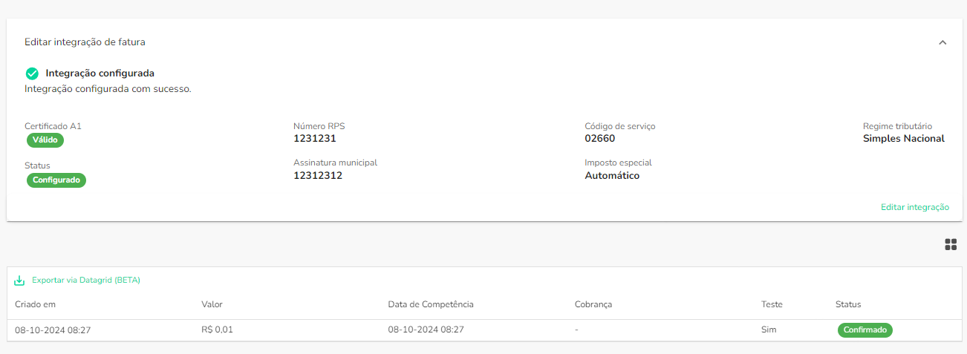Image resolution: width=967 pixels, height=354 pixels.
Task: Click the green success checkmark icon
Action: click(x=32, y=73)
